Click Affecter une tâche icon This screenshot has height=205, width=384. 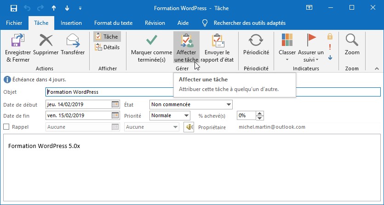(186, 48)
